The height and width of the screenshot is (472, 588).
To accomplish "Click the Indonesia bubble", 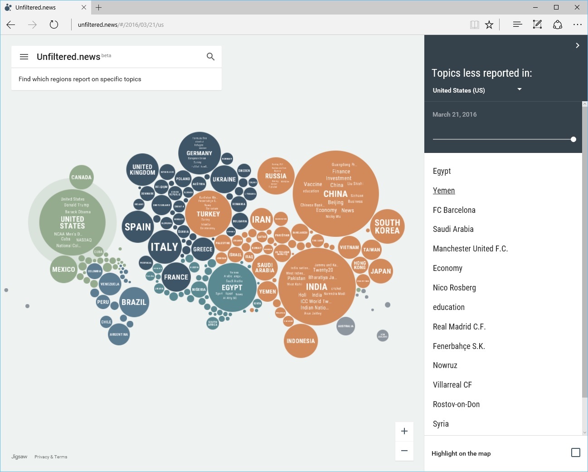I will coord(301,341).
